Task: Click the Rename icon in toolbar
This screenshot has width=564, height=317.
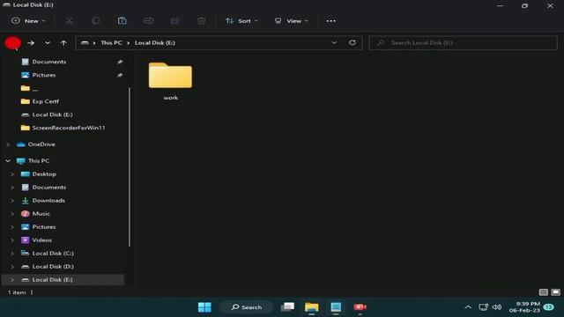Action: pyautogui.click(x=149, y=21)
